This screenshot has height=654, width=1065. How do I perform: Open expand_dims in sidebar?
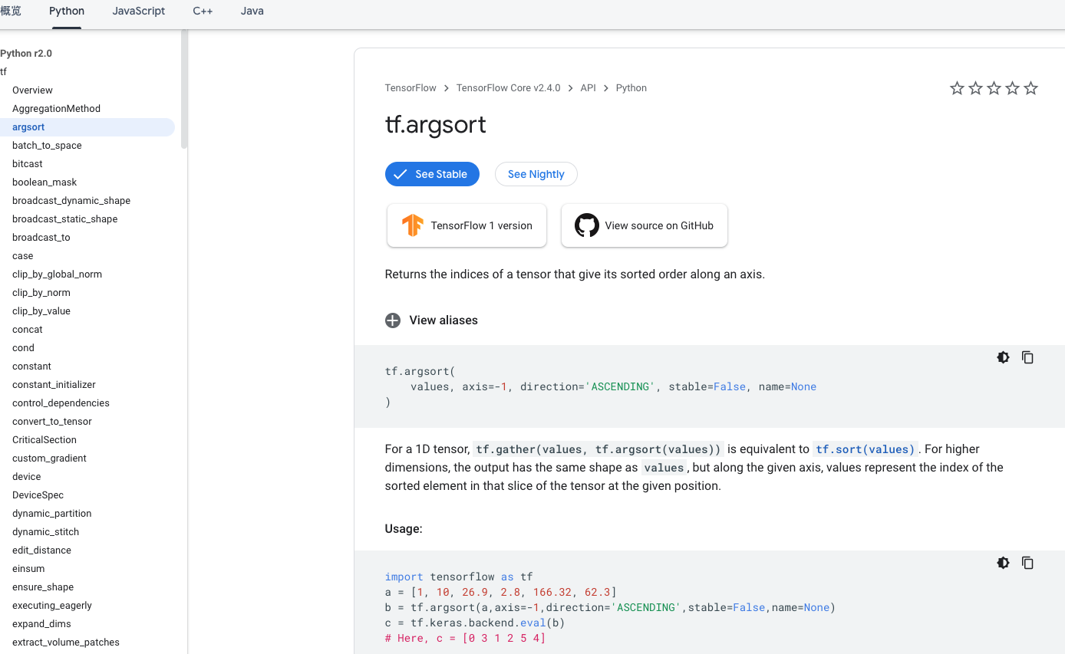[41, 624]
